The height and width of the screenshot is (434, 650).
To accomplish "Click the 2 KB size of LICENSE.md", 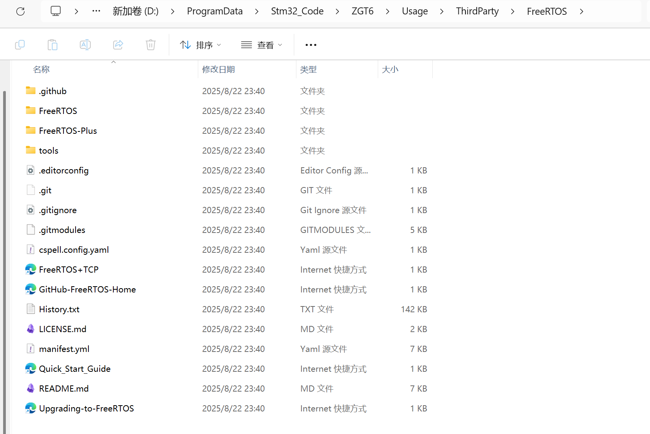I will pyautogui.click(x=419, y=329).
